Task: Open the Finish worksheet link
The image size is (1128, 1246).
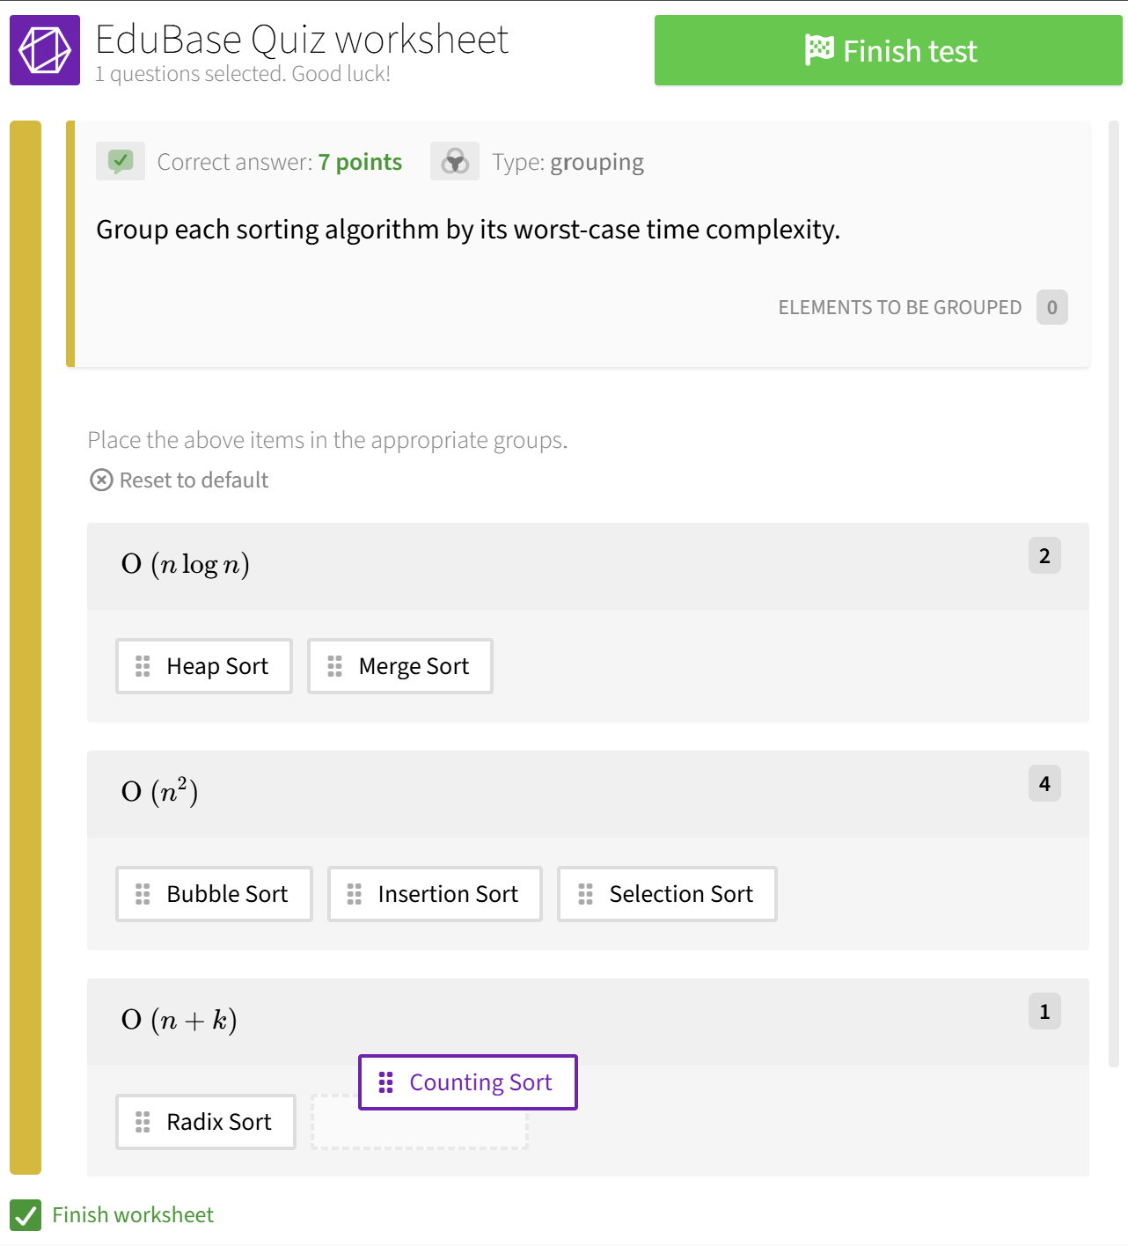Action: coord(132,1215)
